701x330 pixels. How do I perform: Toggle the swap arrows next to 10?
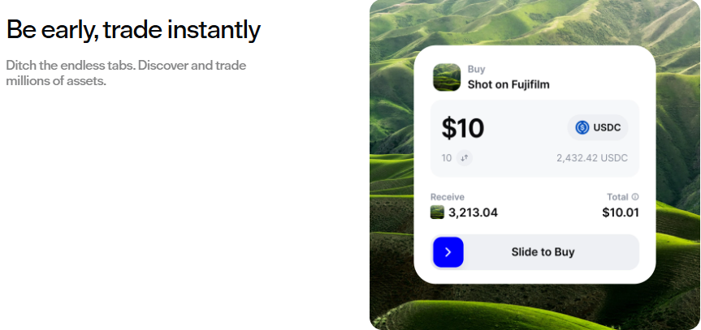click(464, 158)
